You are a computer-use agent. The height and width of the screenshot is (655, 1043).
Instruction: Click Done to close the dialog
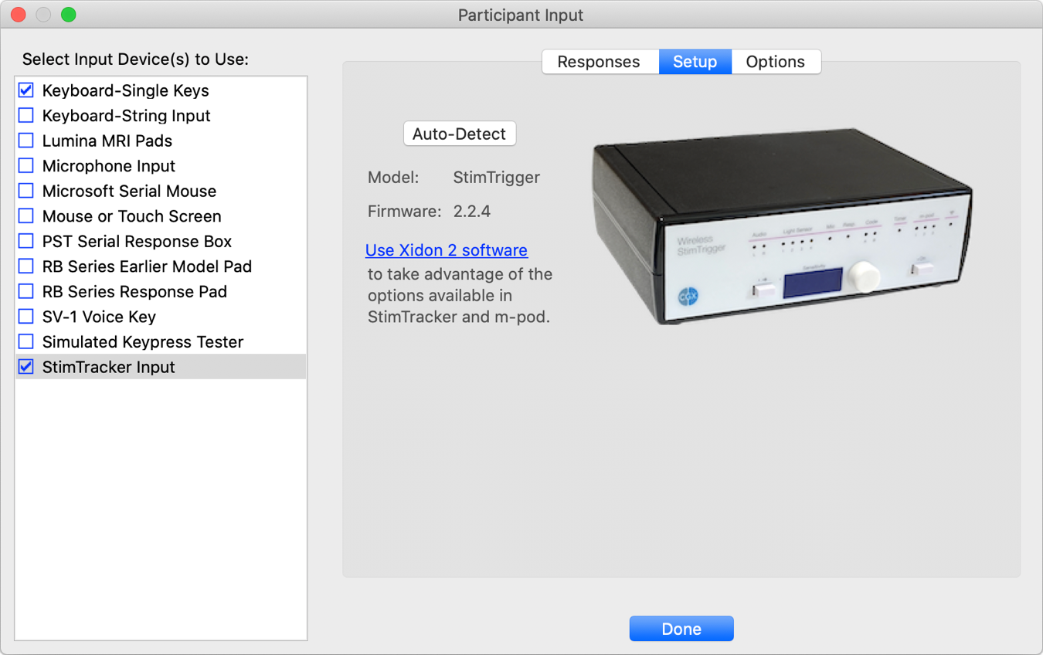click(681, 628)
